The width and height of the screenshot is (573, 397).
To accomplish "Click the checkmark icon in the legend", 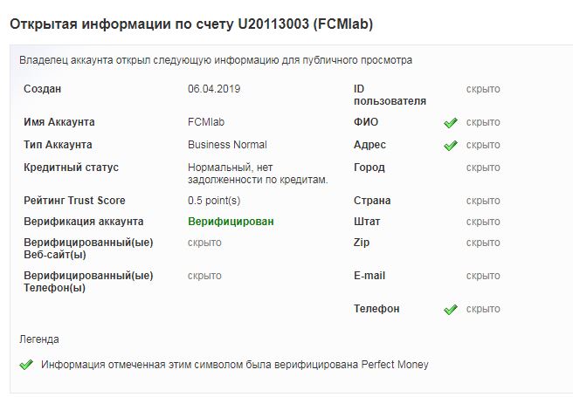I will (26, 365).
